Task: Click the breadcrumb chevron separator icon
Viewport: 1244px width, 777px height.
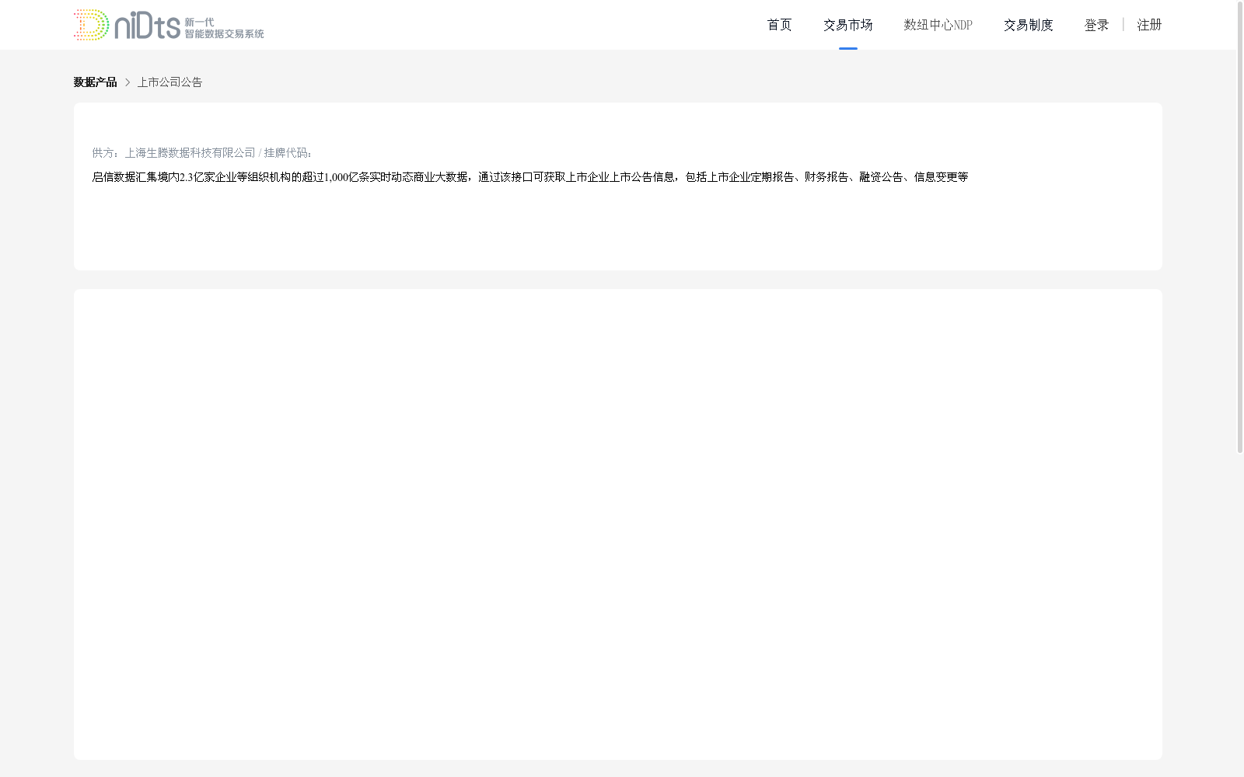Action: tap(128, 82)
